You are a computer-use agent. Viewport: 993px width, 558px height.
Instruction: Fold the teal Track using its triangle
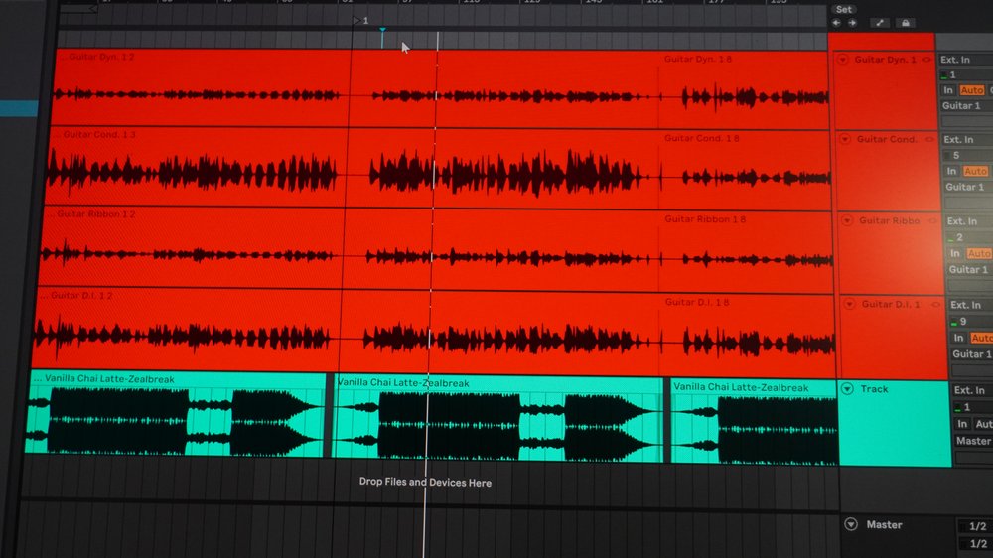point(847,389)
